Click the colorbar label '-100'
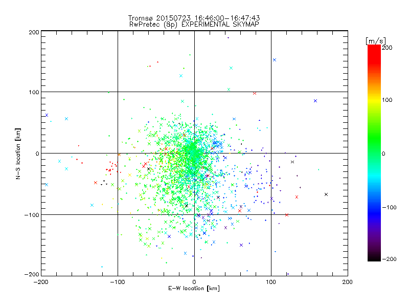Image resolution: width=409 pixels, height=307 pixels. [389, 207]
